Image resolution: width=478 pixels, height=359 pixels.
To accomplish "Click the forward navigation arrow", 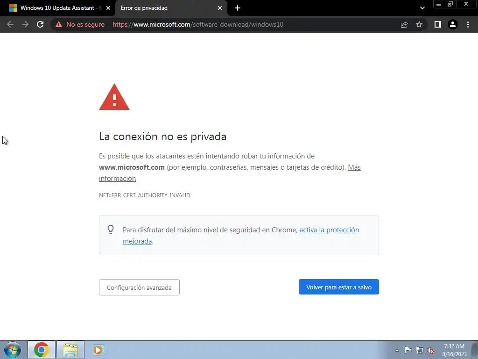I will (25, 24).
